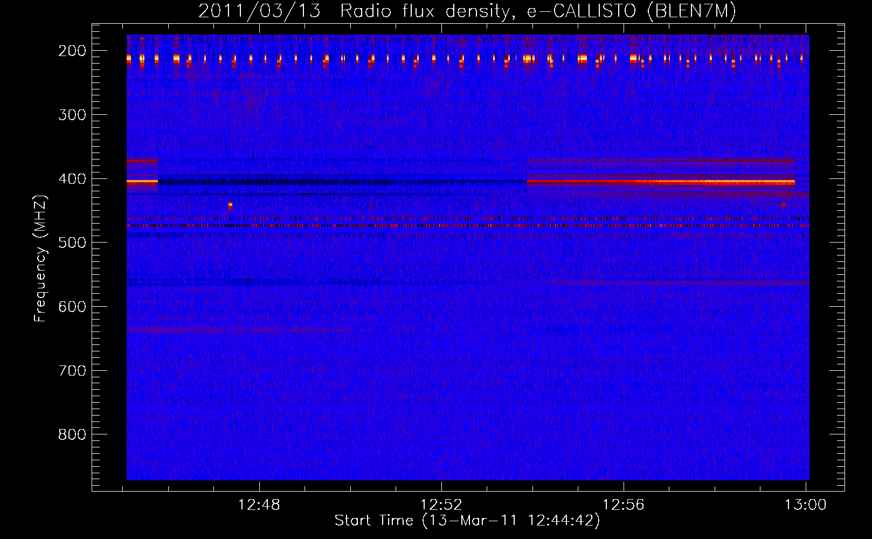Click the 400 frequency tick label
This screenshot has width=872, height=539.
point(72,179)
